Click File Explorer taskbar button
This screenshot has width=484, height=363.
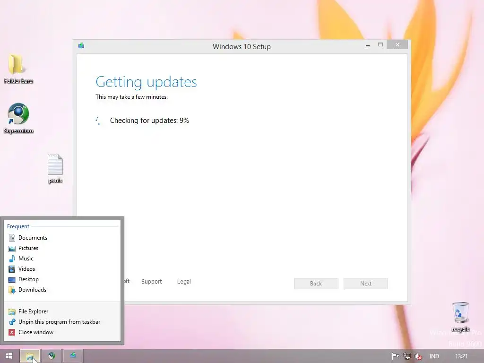click(x=30, y=356)
